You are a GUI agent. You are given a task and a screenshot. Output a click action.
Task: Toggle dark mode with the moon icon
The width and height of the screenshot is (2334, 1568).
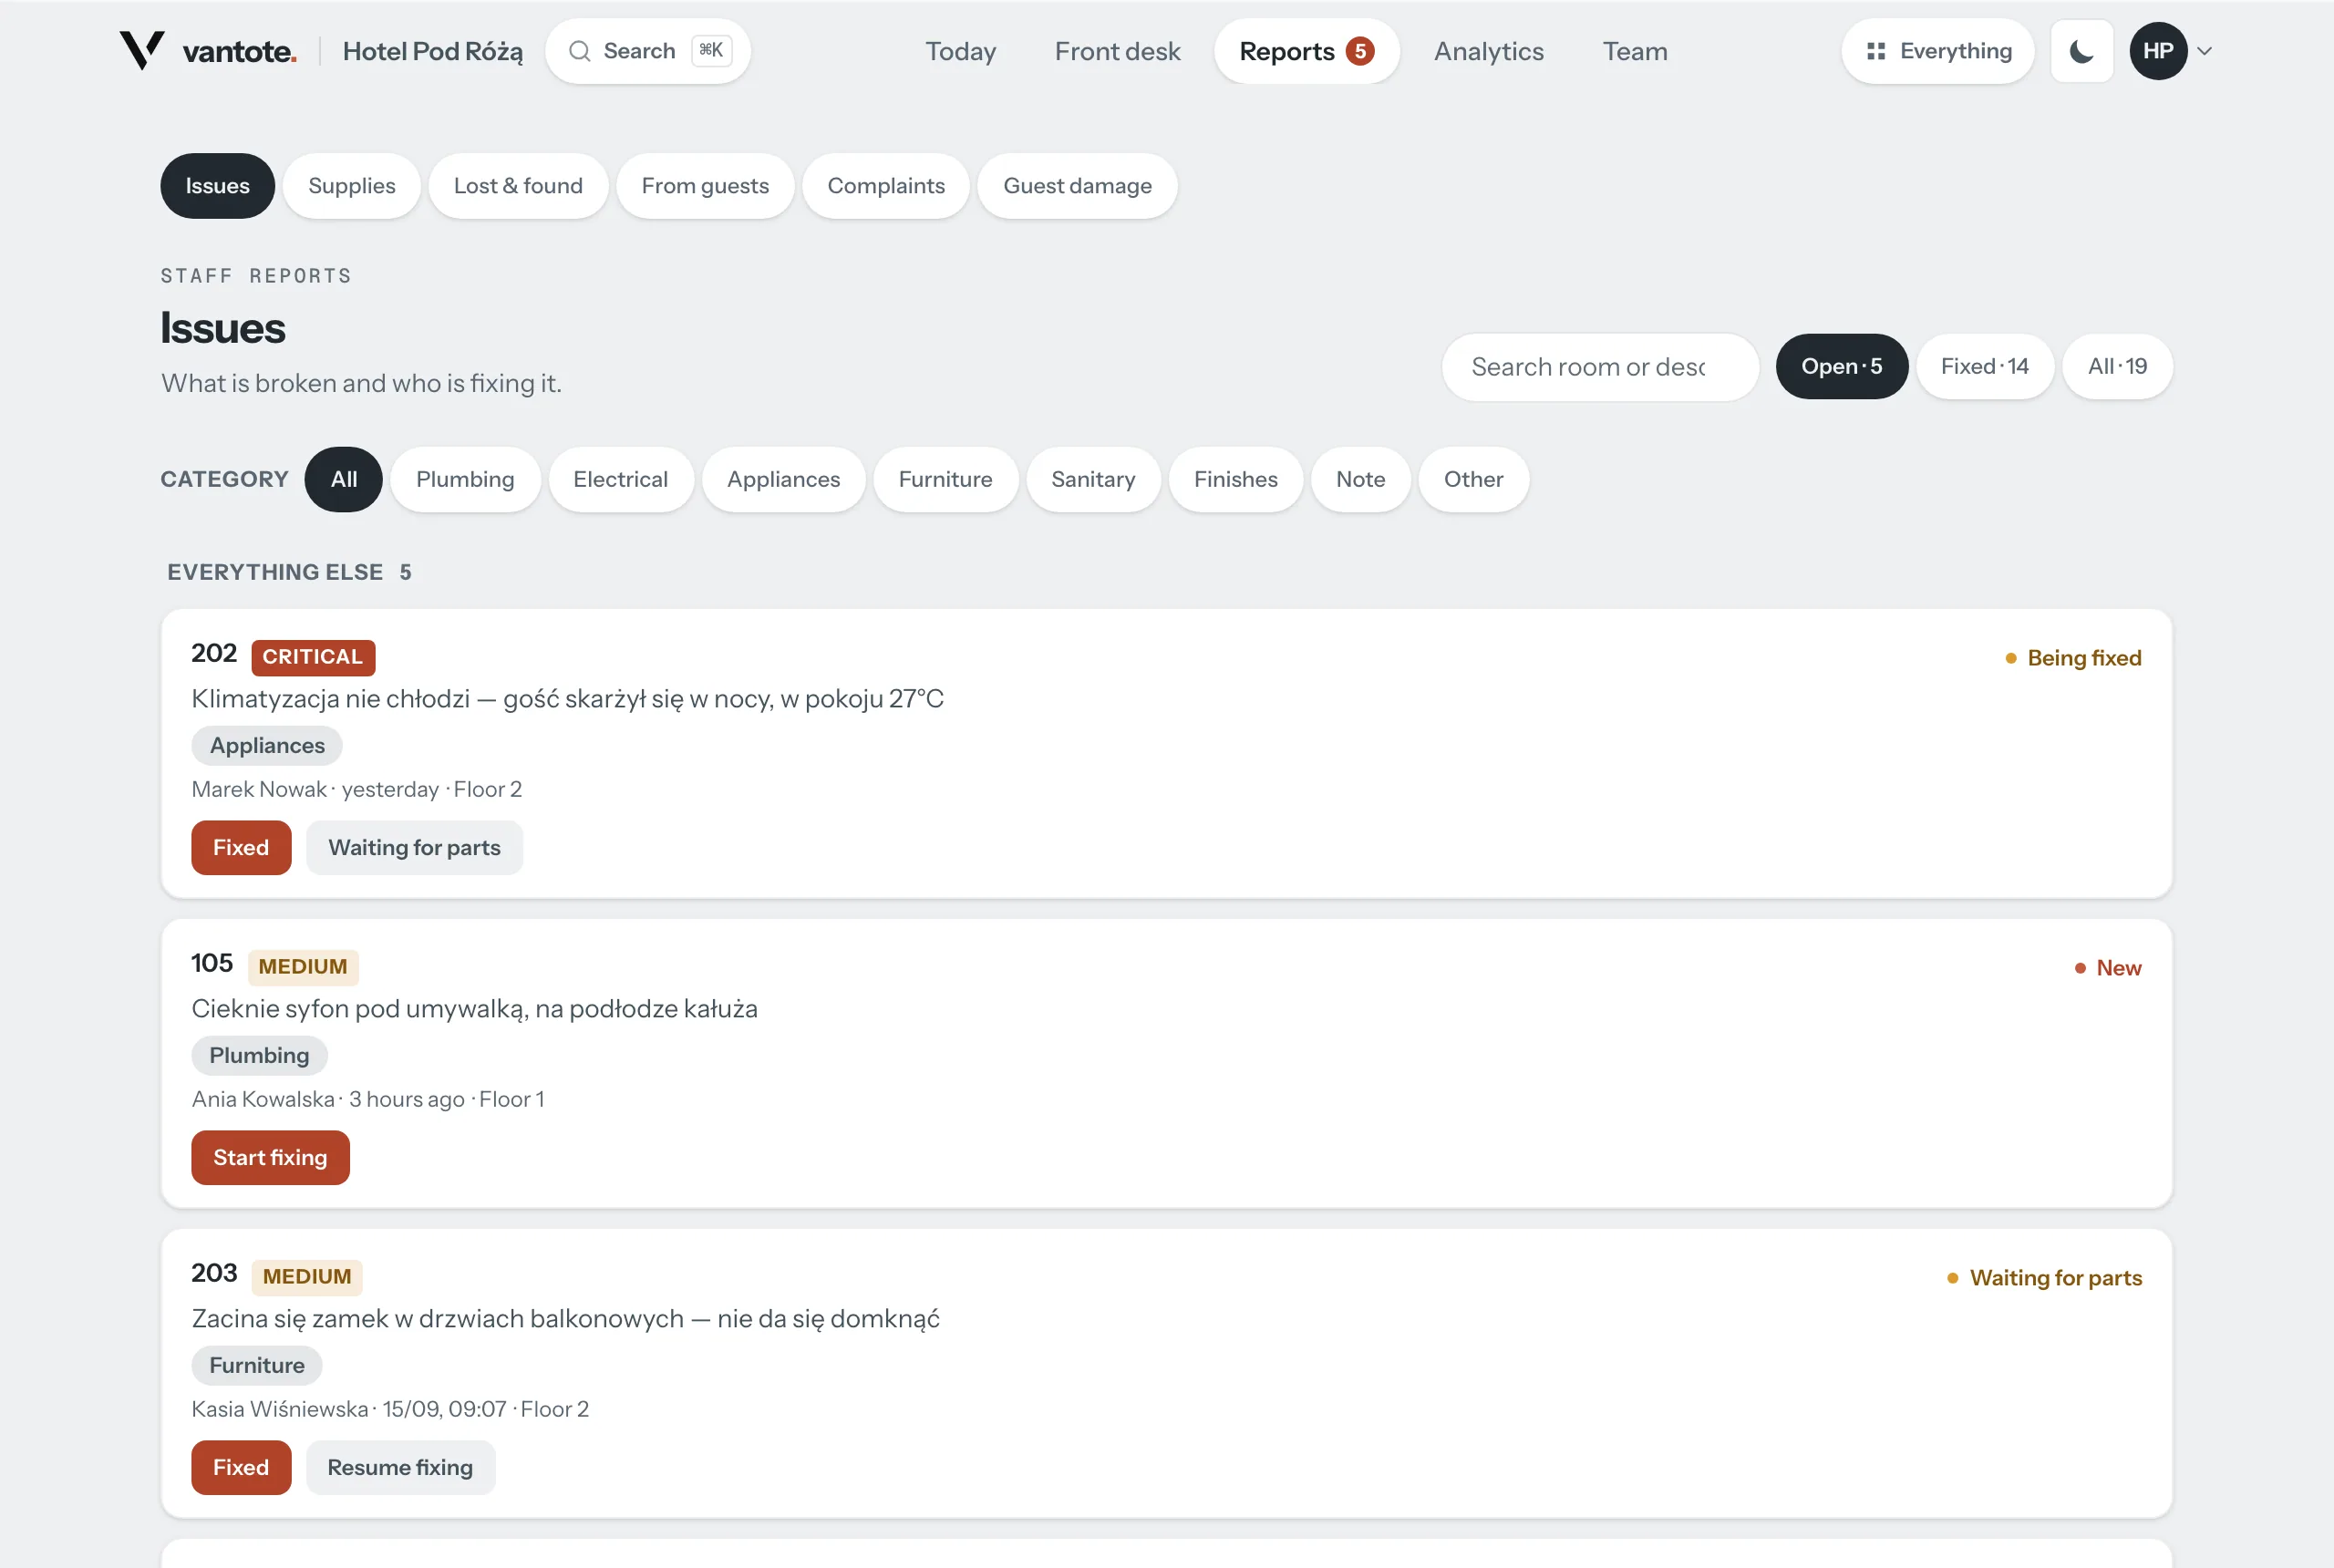point(2081,51)
